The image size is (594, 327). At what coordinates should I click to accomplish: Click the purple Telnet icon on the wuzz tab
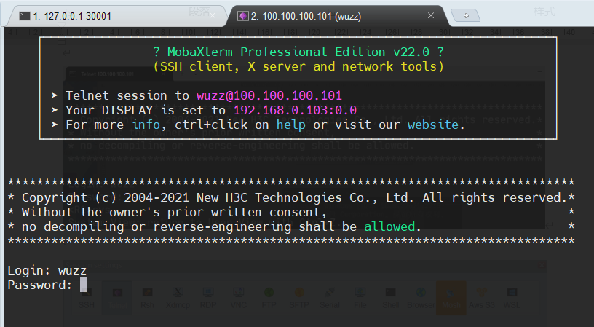(x=243, y=16)
